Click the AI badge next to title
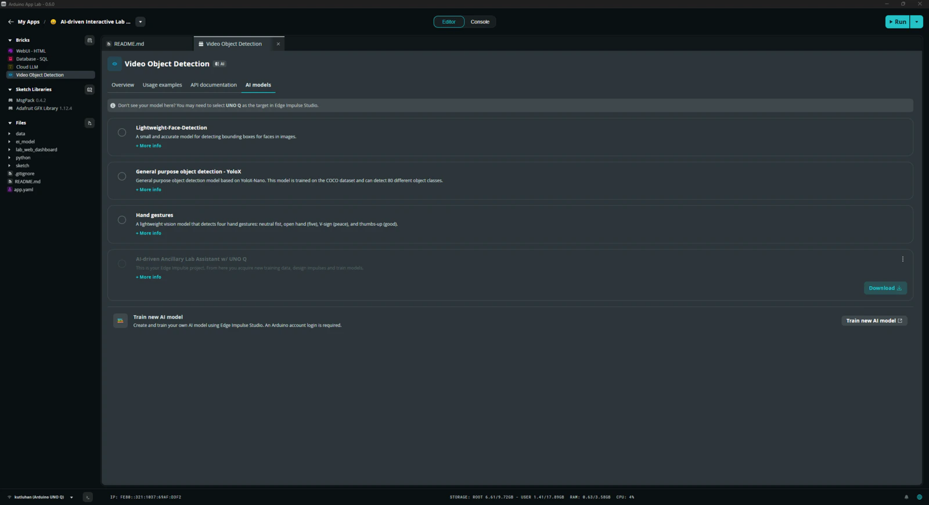 (x=220, y=64)
